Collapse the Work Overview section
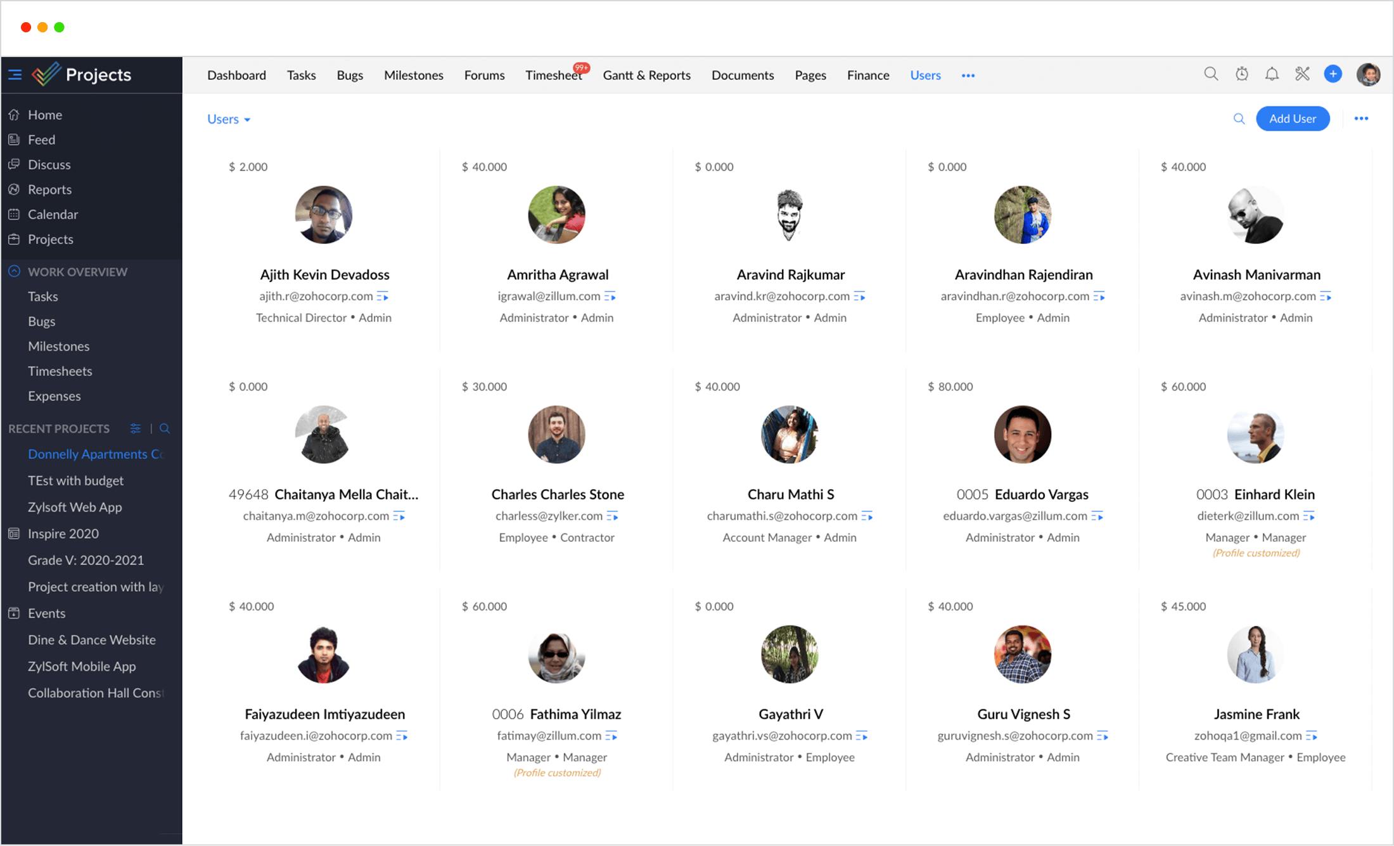The image size is (1394, 846). [x=15, y=271]
